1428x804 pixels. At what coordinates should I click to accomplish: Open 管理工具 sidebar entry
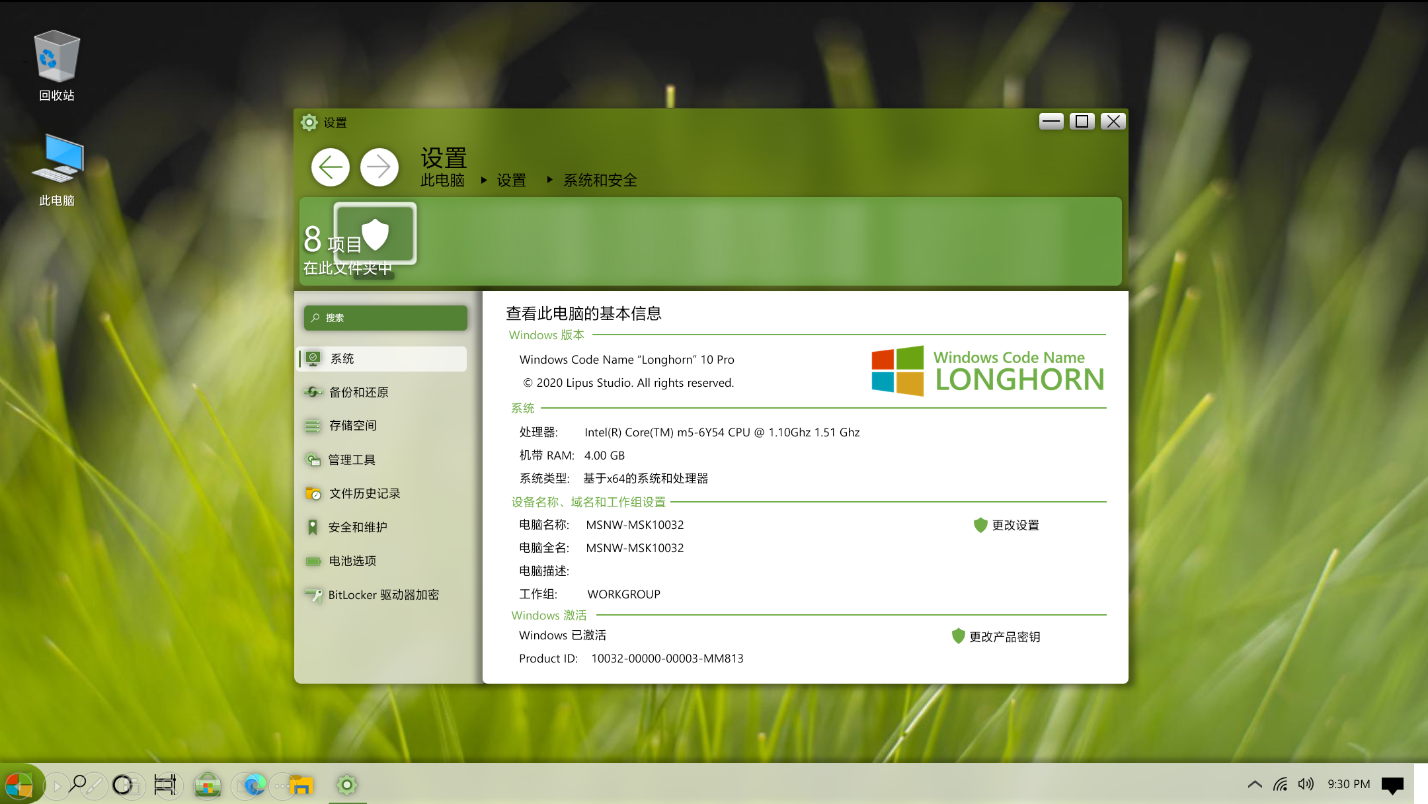(351, 460)
